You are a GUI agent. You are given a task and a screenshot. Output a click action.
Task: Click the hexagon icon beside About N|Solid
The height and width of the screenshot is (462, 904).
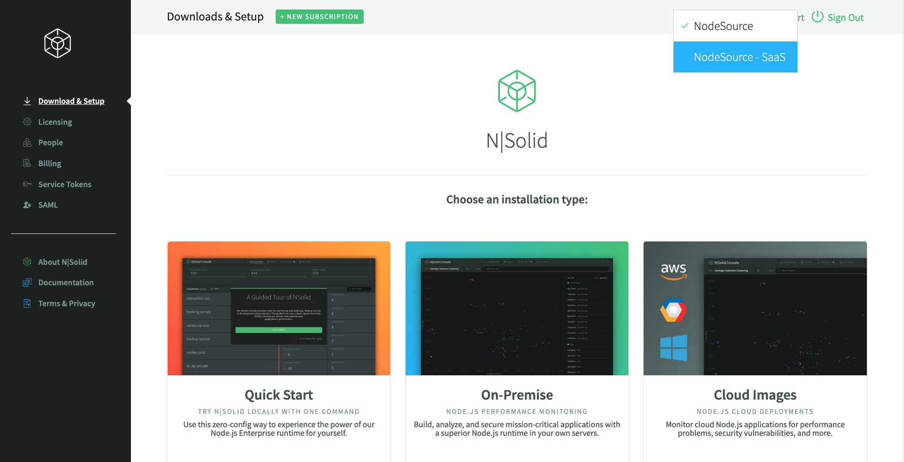click(x=27, y=261)
